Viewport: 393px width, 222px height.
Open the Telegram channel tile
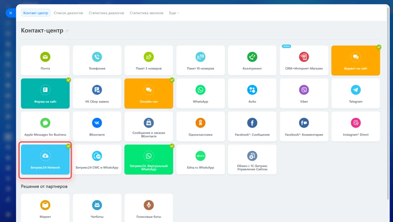[x=355, y=93]
